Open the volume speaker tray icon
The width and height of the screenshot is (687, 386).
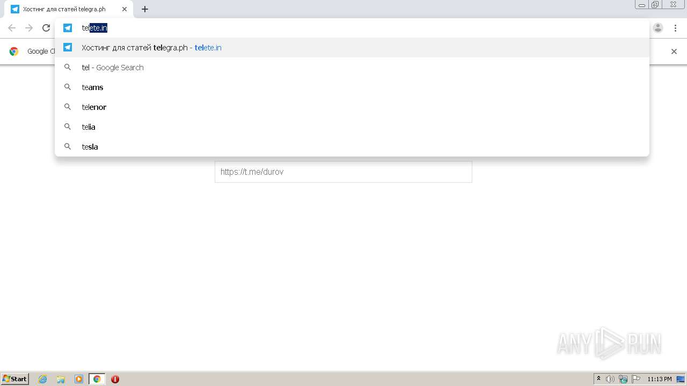click(x=610, y=379)
